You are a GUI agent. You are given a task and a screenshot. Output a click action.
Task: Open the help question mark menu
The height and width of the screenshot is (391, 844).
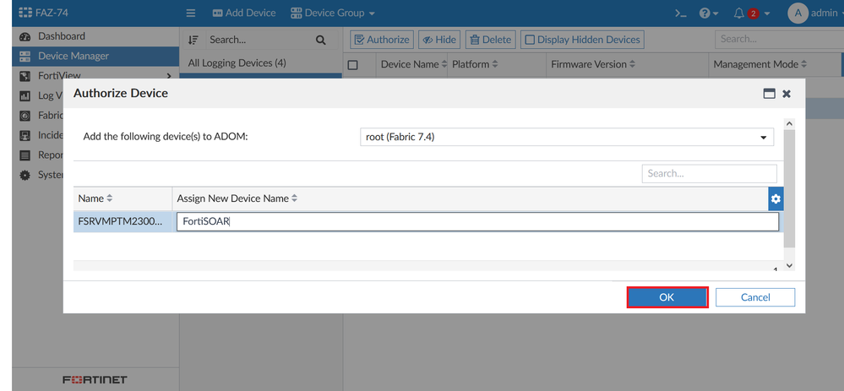(708, 14)
